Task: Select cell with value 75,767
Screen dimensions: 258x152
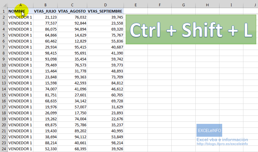Action: pyautogui.click(x=105, y=35)
